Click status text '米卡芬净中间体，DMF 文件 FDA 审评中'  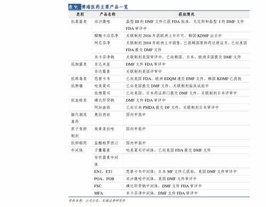(x=162, y=193)
